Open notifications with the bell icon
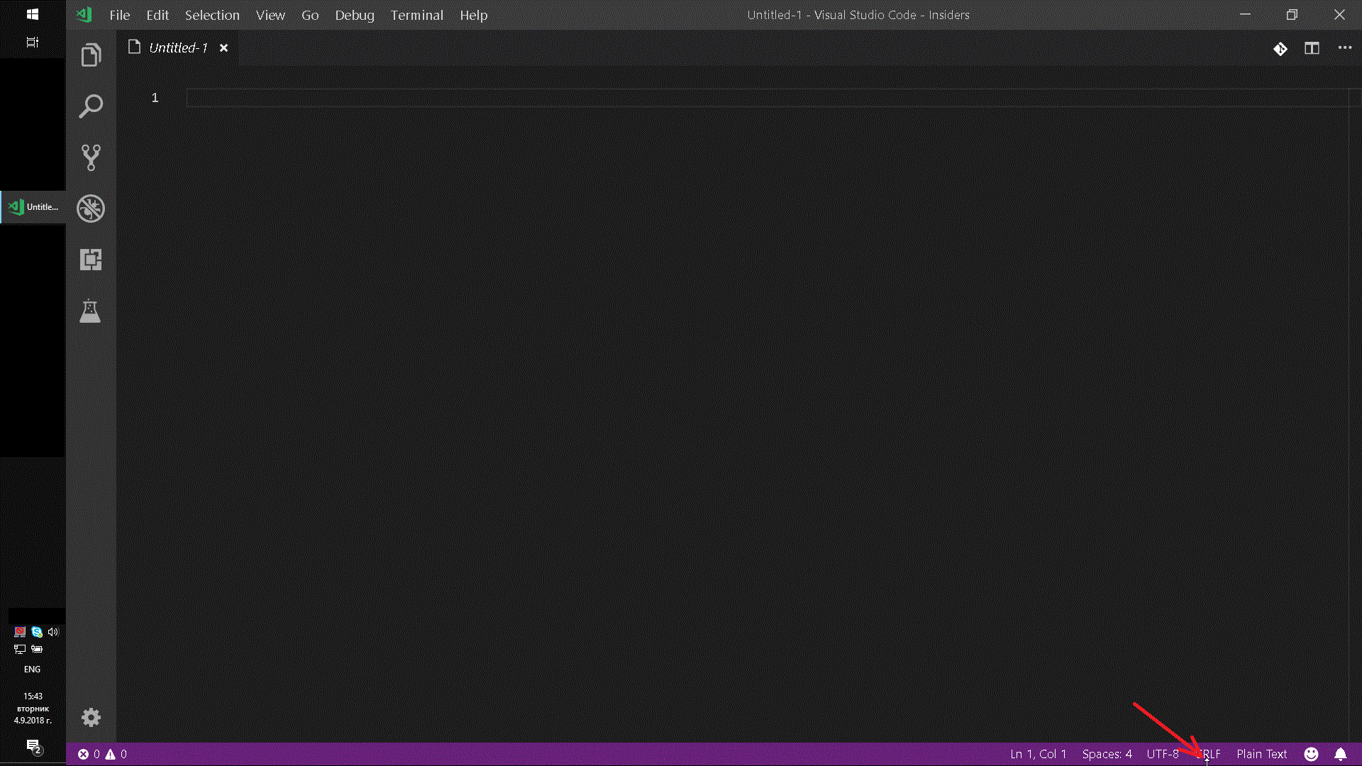Viewport: 1362px width, 766px height. (1340, 754)
